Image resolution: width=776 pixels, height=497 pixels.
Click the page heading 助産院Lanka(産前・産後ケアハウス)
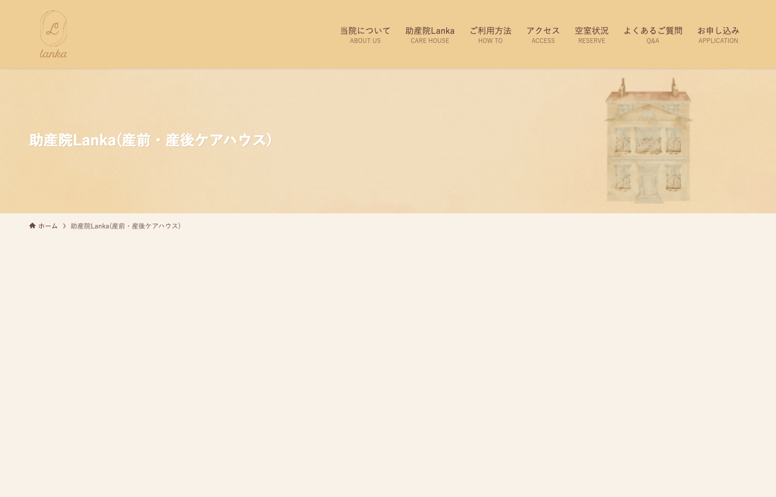pyautogui.click(x=152, y=140)
